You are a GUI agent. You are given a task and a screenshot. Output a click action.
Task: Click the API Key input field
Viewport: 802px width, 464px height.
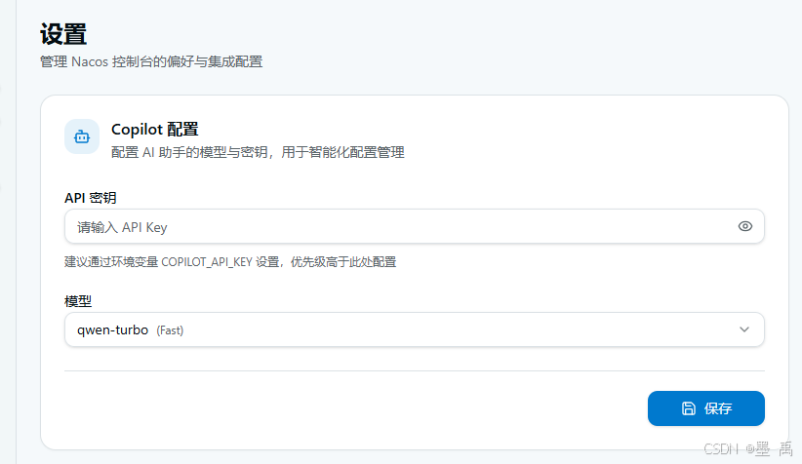(x=415, y=226)
